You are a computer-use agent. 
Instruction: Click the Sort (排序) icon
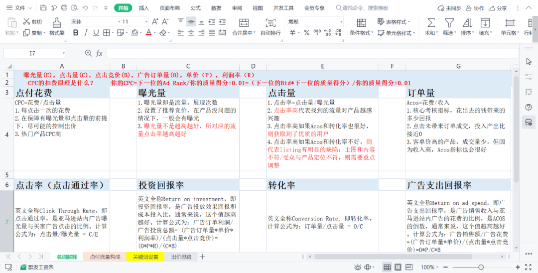pyautogui.click(x=467, y=23)
